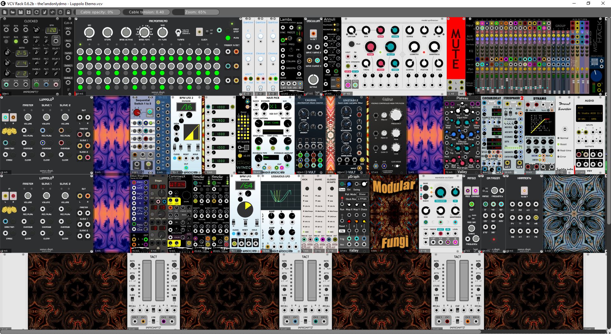Click the Zoom 65% slider
The height and width of the screenshot is (334, 611).
pyautogui.click(x=196, y=12)
